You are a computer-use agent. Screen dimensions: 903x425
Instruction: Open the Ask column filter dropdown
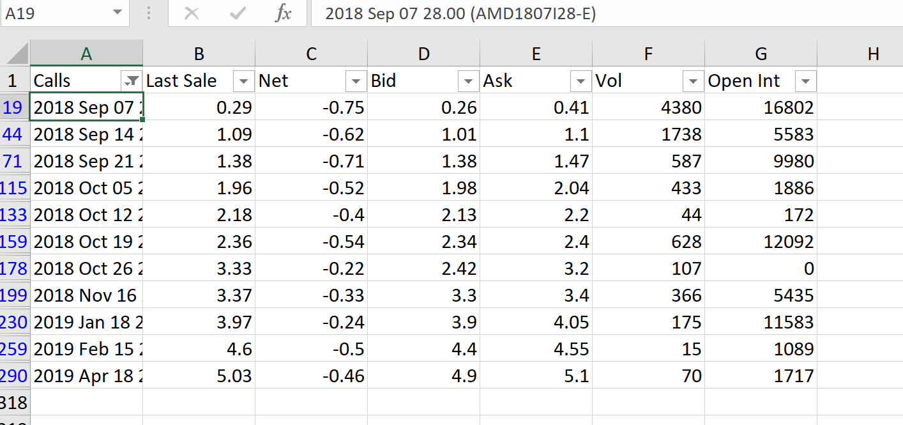[x=580, y=81]
